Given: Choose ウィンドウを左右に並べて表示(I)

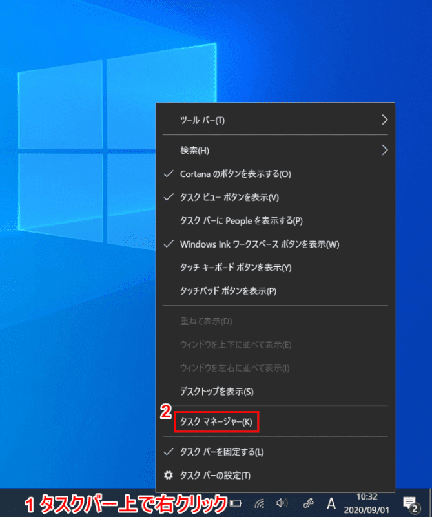Looking at the screenshot, I should [275, 368].
